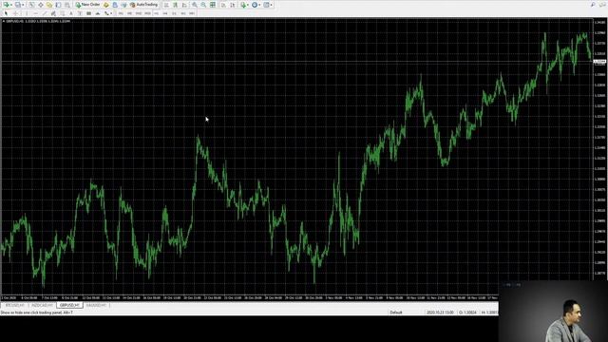Click the O: open price status value
Viewport: 608px width, 342px height.
point(467,313)
